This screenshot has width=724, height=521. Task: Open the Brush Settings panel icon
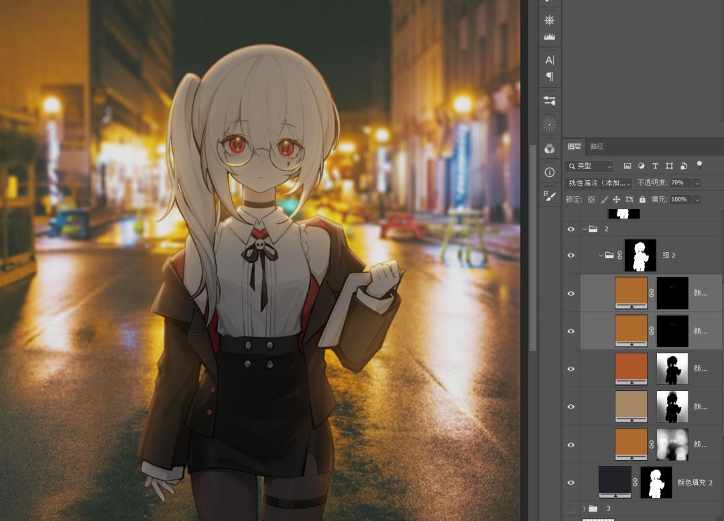pos(550,196)
